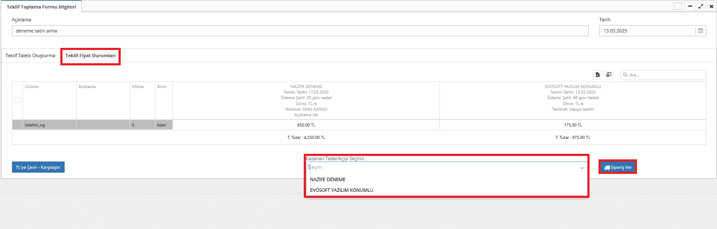
Task: Click the expand-to-fullscreen arrows icon
Action: coord(701,6)
